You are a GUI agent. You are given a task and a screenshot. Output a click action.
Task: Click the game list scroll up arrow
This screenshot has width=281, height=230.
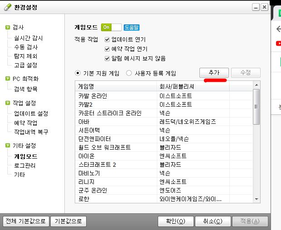(x=257, y=85)
